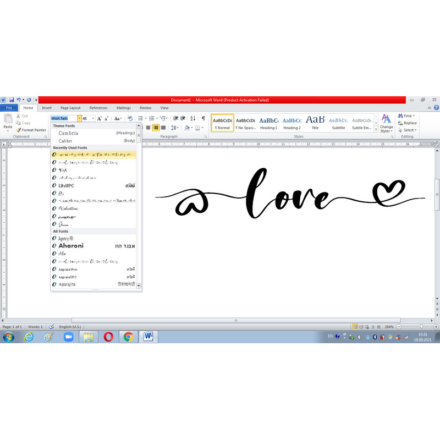440x440 pixels.
Task: Click the Shading icon in the Paragraph group
Action: pos(187,128)
